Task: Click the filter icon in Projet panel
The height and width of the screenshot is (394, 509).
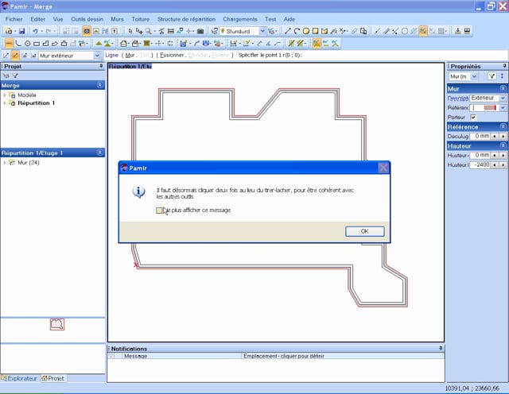Action: point(15,75)
